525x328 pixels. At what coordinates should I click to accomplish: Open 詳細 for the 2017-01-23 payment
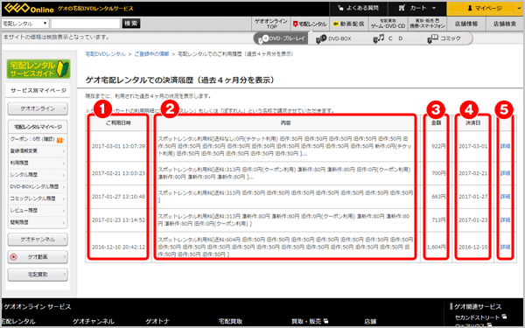click(x=505, y=220)
